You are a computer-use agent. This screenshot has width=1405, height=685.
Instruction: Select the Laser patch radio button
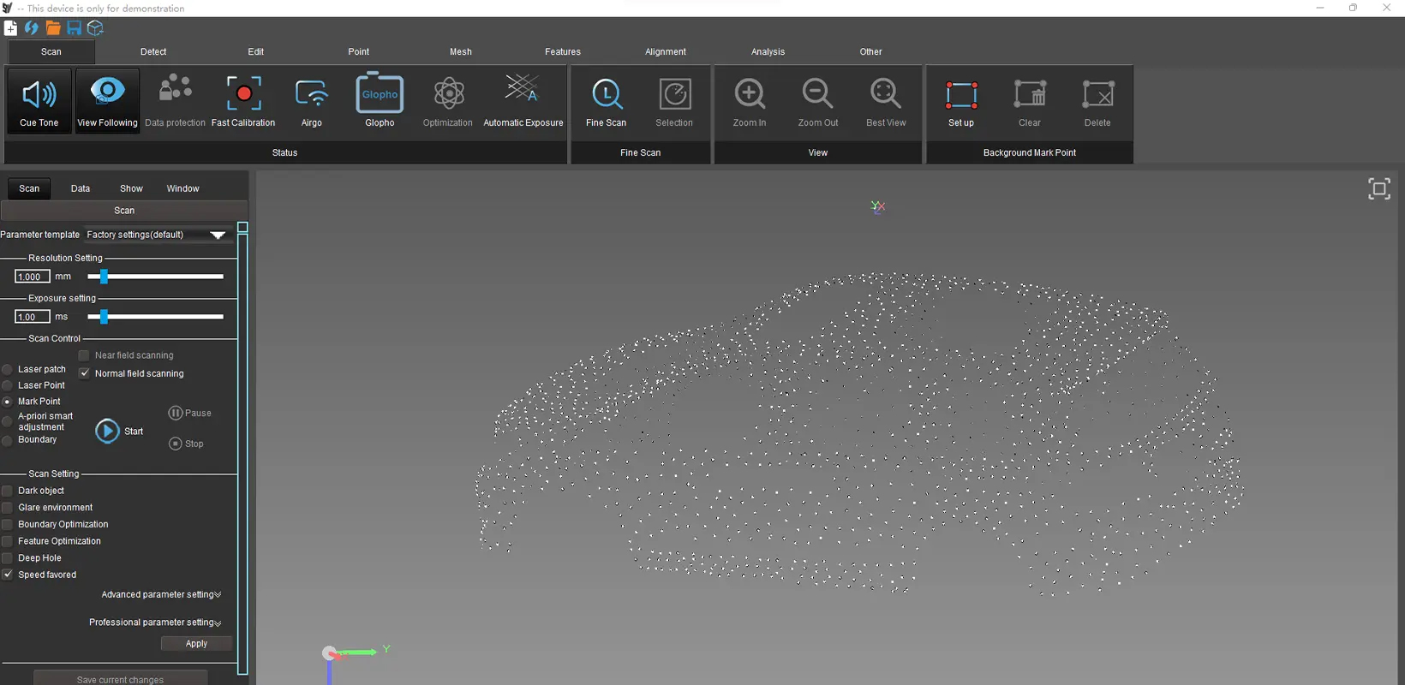8,369
